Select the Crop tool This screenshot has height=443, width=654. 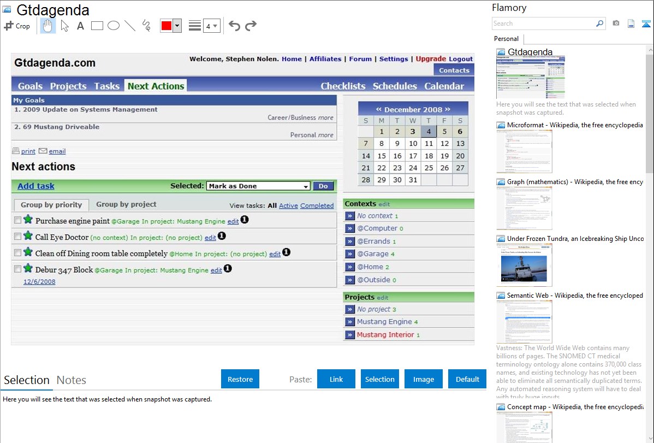pos(17,26)
